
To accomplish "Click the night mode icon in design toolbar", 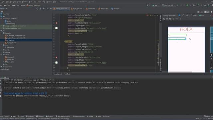I will [187, 16].
